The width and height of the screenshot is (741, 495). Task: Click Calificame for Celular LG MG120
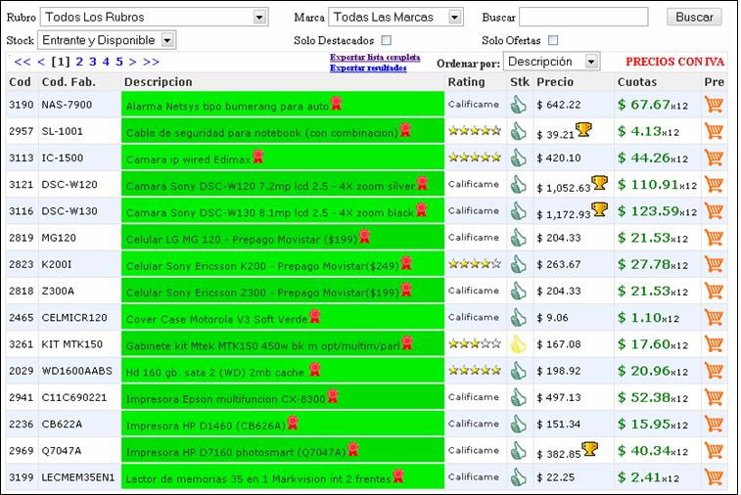coord(474,237)
